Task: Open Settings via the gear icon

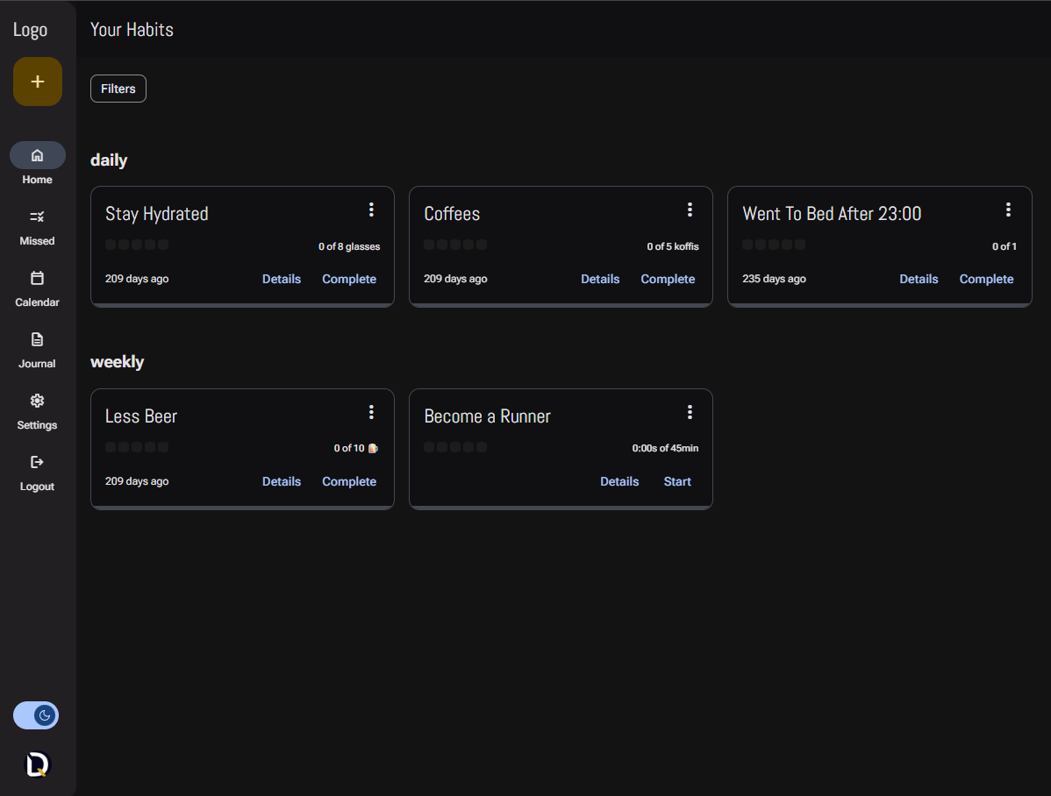Action: pyautogui.click(x=37, y=400)
